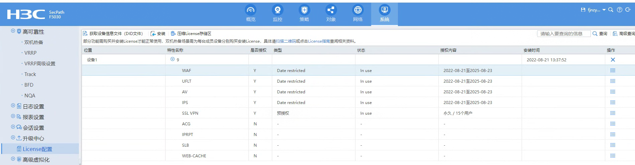Expand the 日志设置 tree node
Screen dimensions: 635x165
coord(13,106)
